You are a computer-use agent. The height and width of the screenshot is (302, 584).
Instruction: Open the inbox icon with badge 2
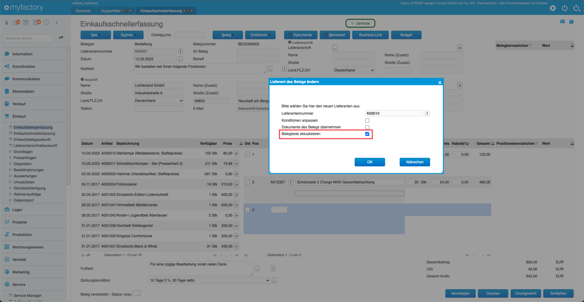click(x=16, y=22)
